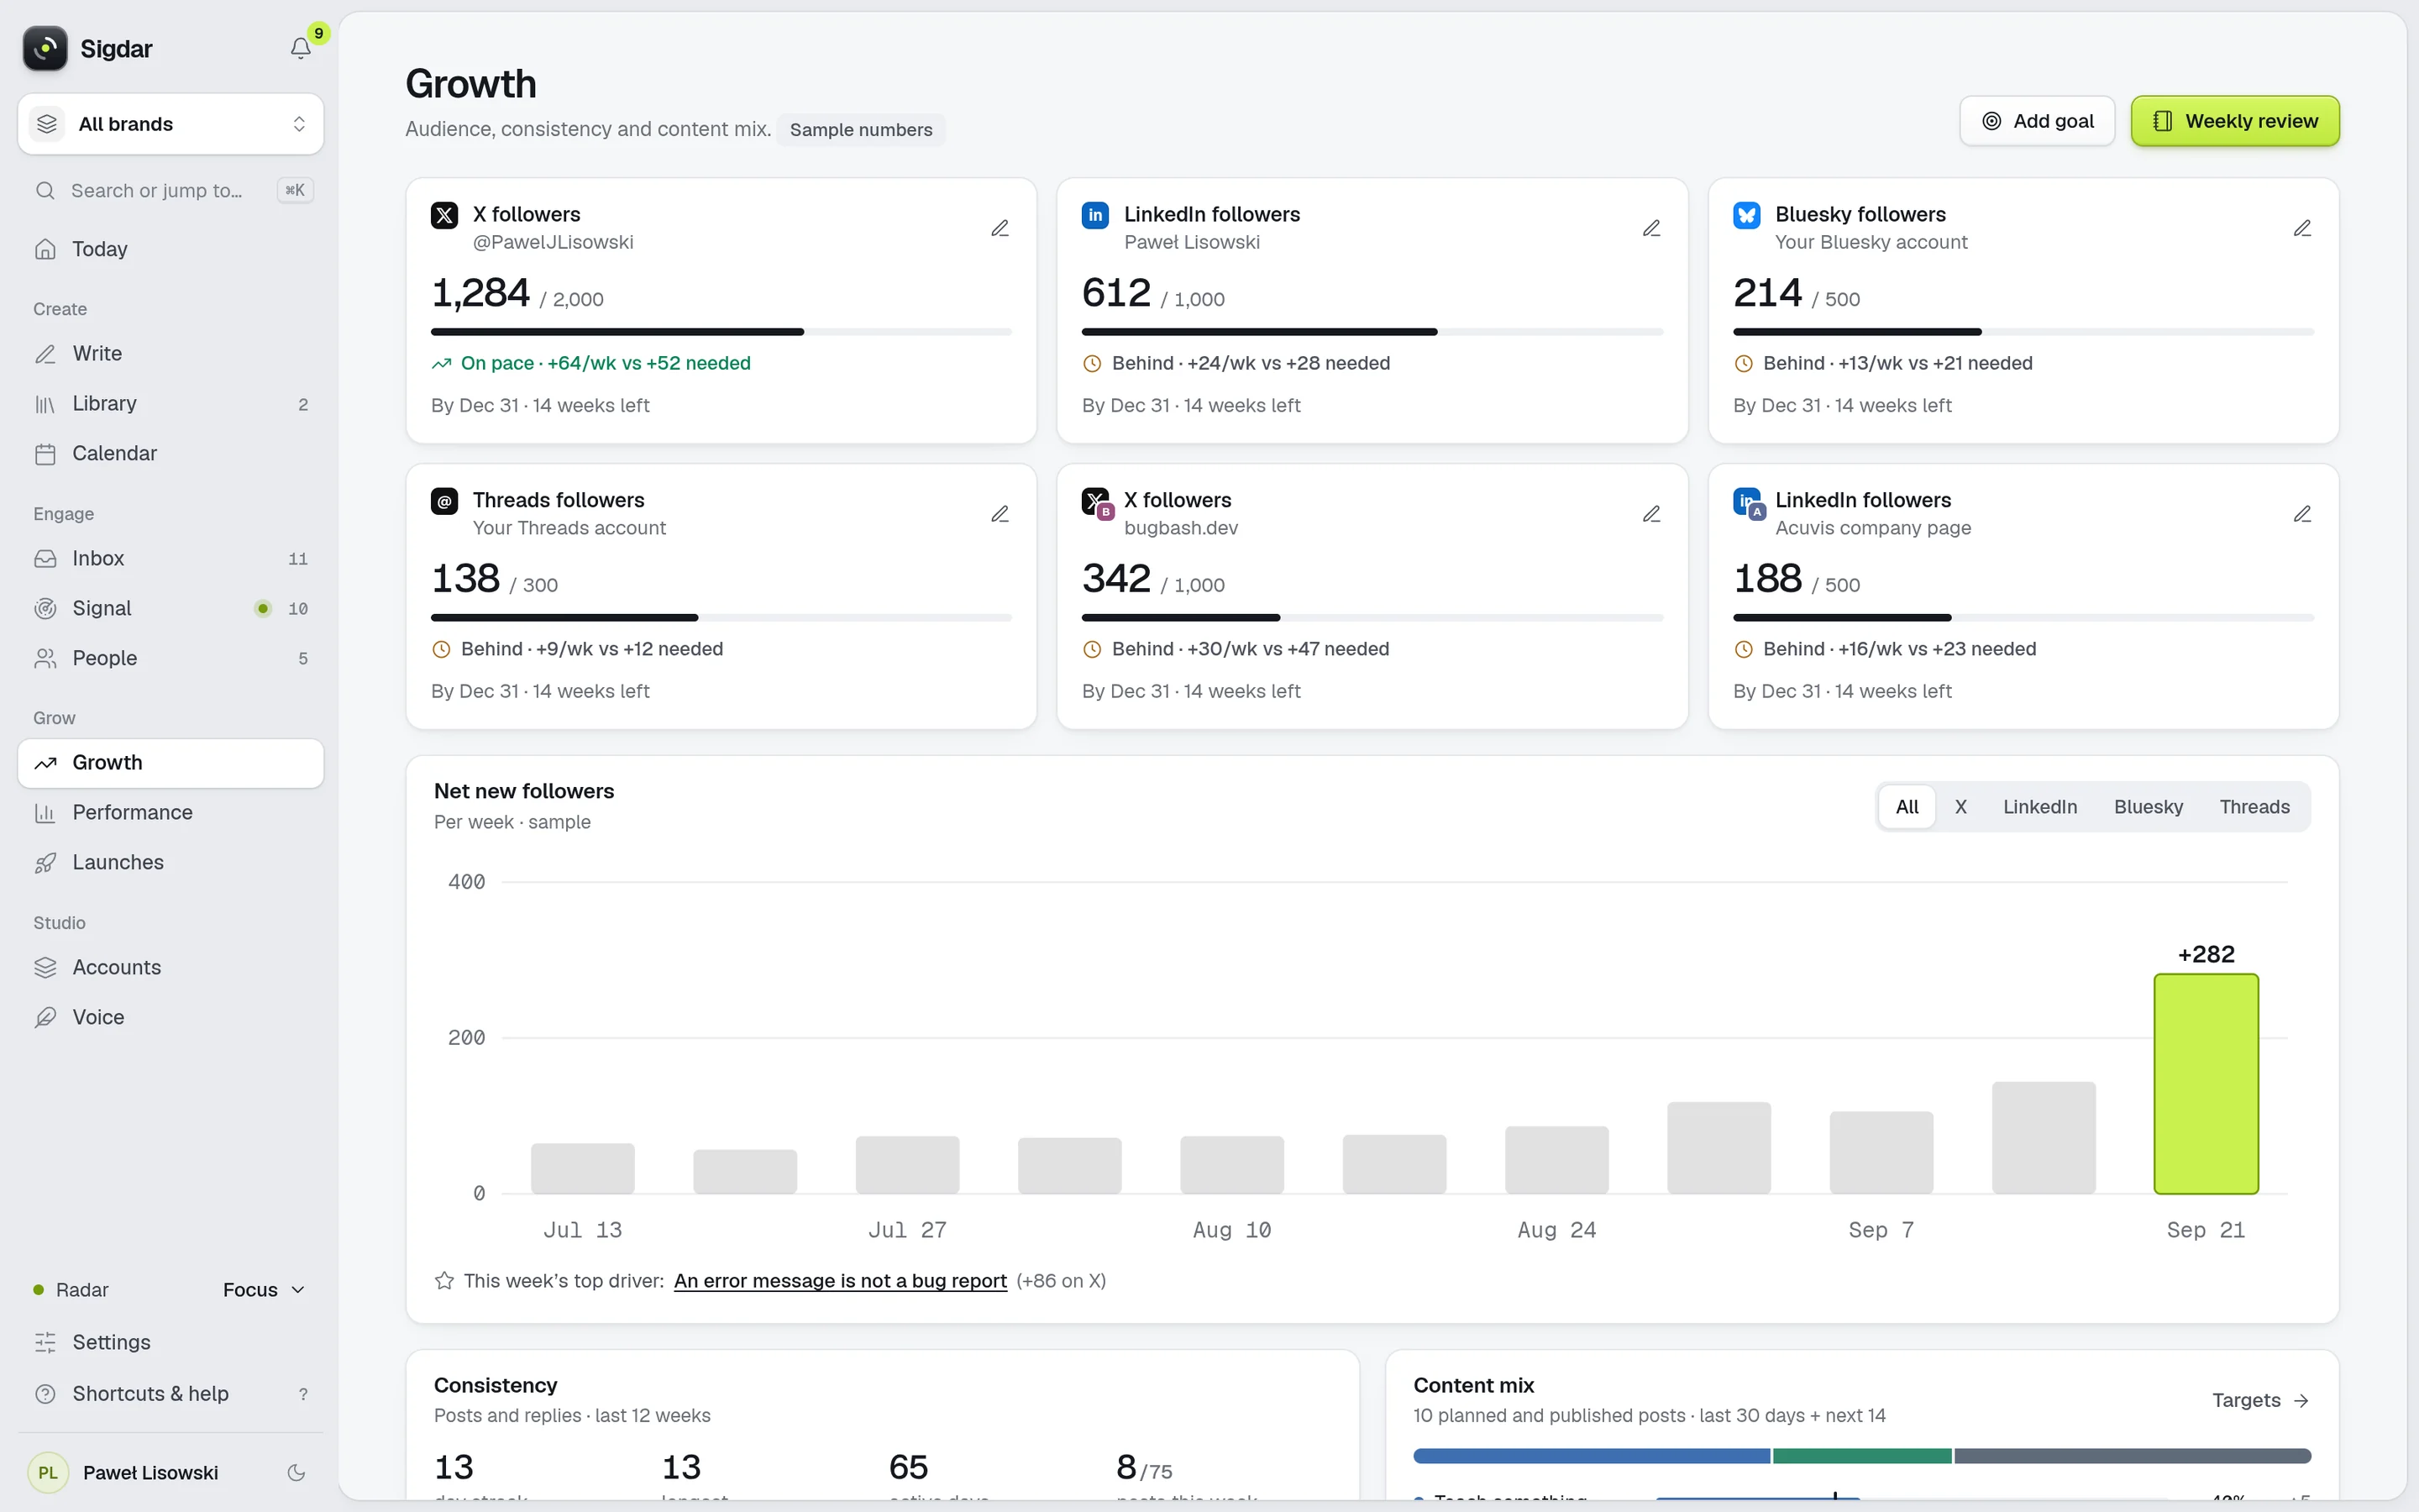Viewport: 2419px width, 1512px height.
Task: Edit the Bluesky followers goal
Action: pos(2302,228)
